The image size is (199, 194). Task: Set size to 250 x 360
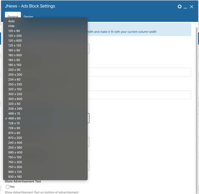click(x=45, y=148)
